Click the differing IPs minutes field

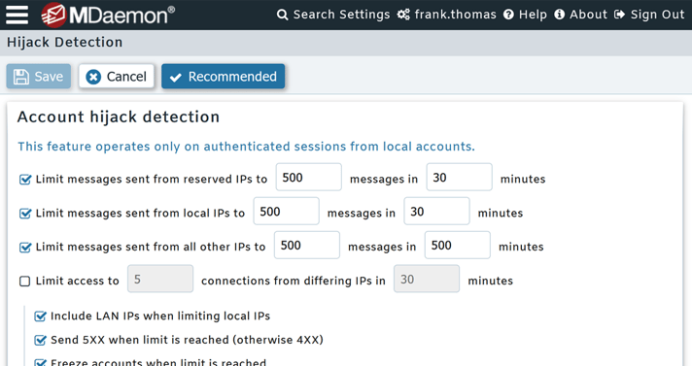point(427,279)
